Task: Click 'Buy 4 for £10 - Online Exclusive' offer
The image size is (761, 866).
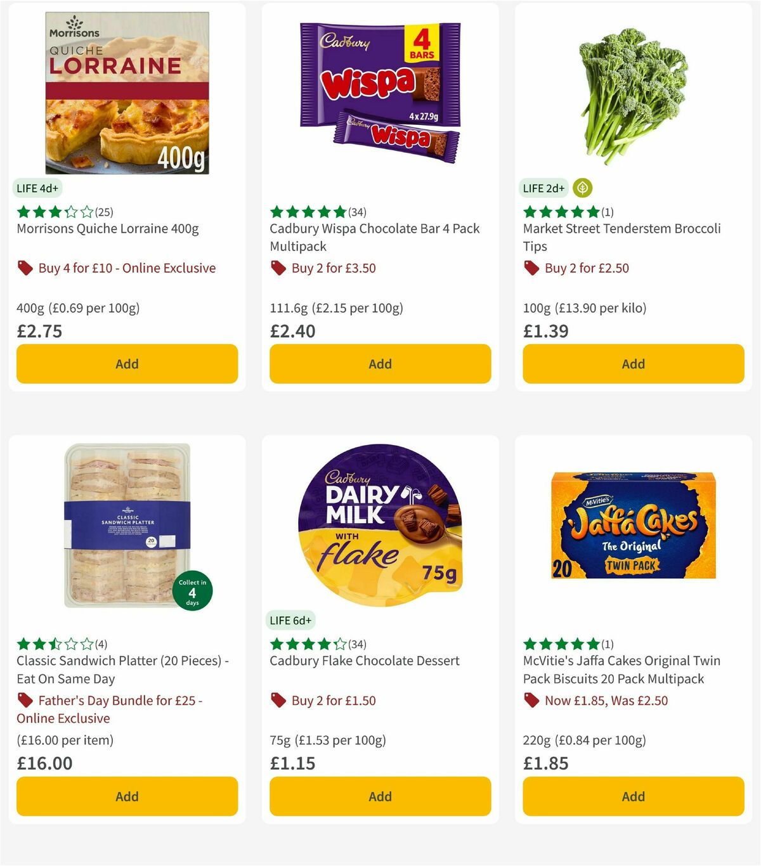Action: pyautogui.click(x=126, y=268)
